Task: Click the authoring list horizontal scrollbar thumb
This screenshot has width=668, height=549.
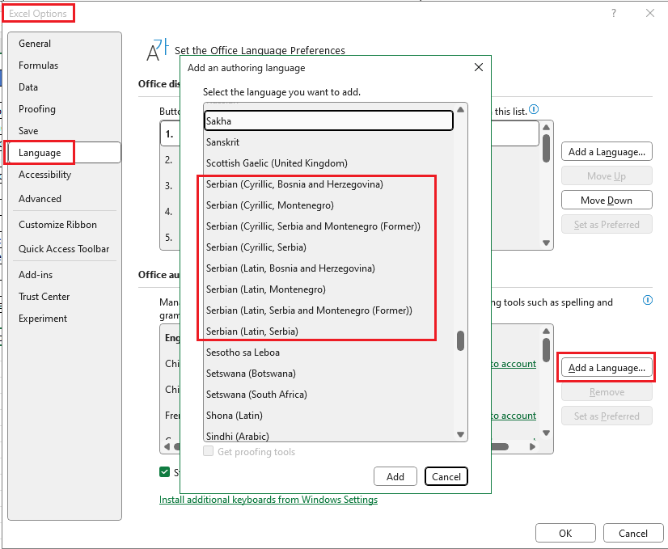Action: tap(500, 446)
